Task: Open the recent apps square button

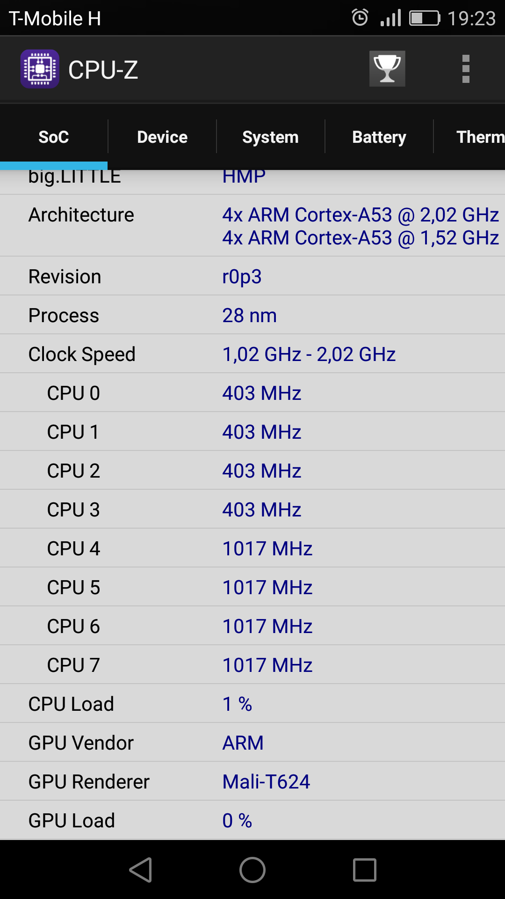Action: point(365,870)
